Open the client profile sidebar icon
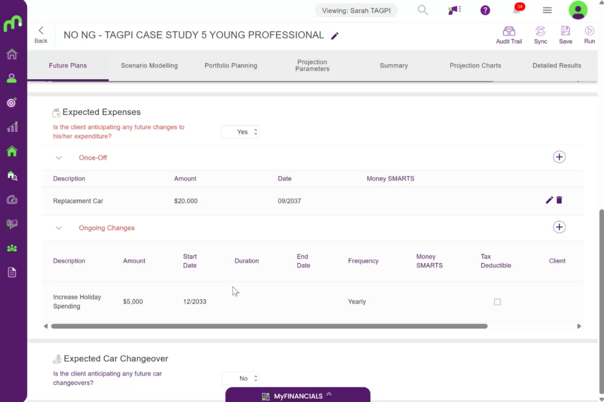This screenshot has width=604, height=402. pos(12,79)
